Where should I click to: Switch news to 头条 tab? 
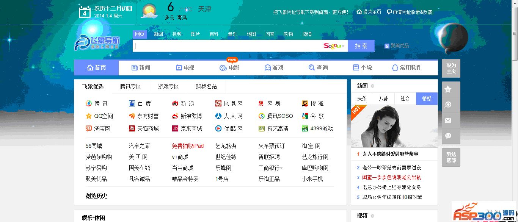pyautogui.click(x=362, y=98)
